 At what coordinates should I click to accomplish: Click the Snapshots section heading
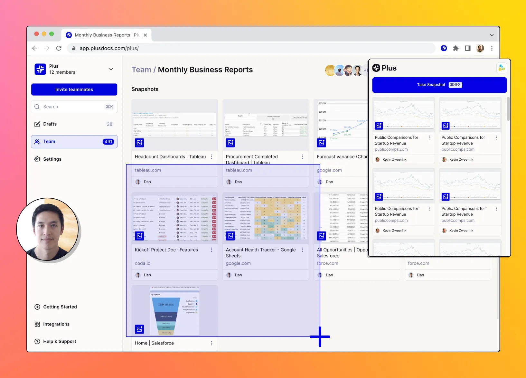[x=145, y=89]
